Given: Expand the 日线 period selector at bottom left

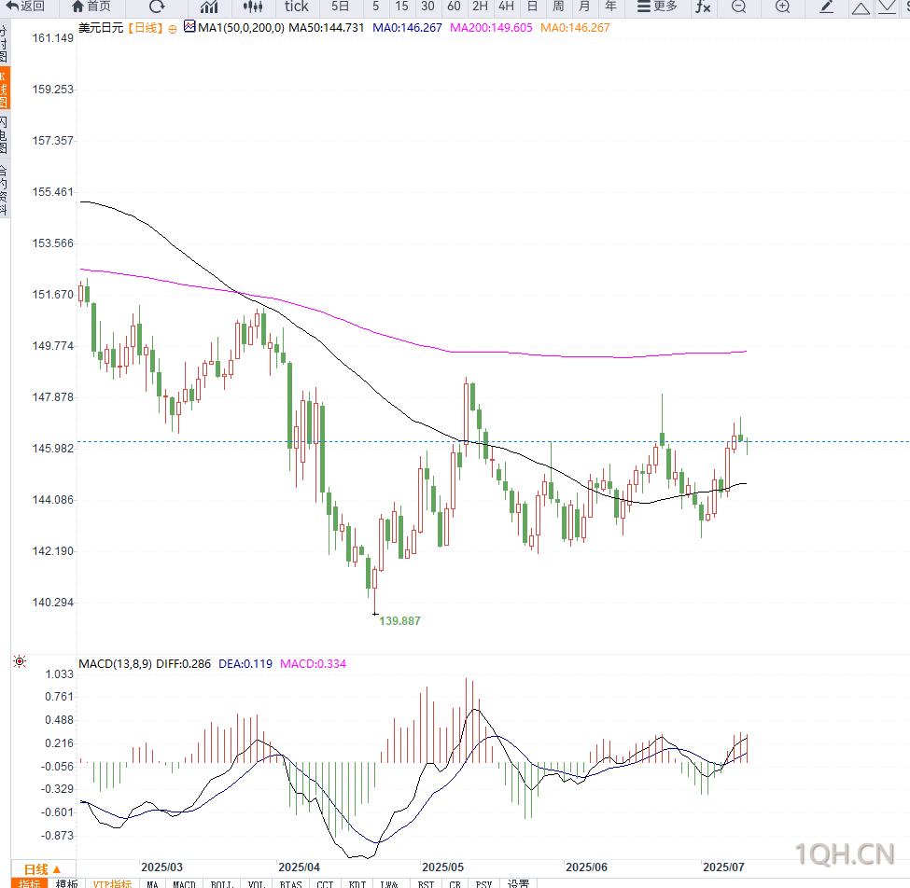Looking at the screenshot, I should 42,868.
